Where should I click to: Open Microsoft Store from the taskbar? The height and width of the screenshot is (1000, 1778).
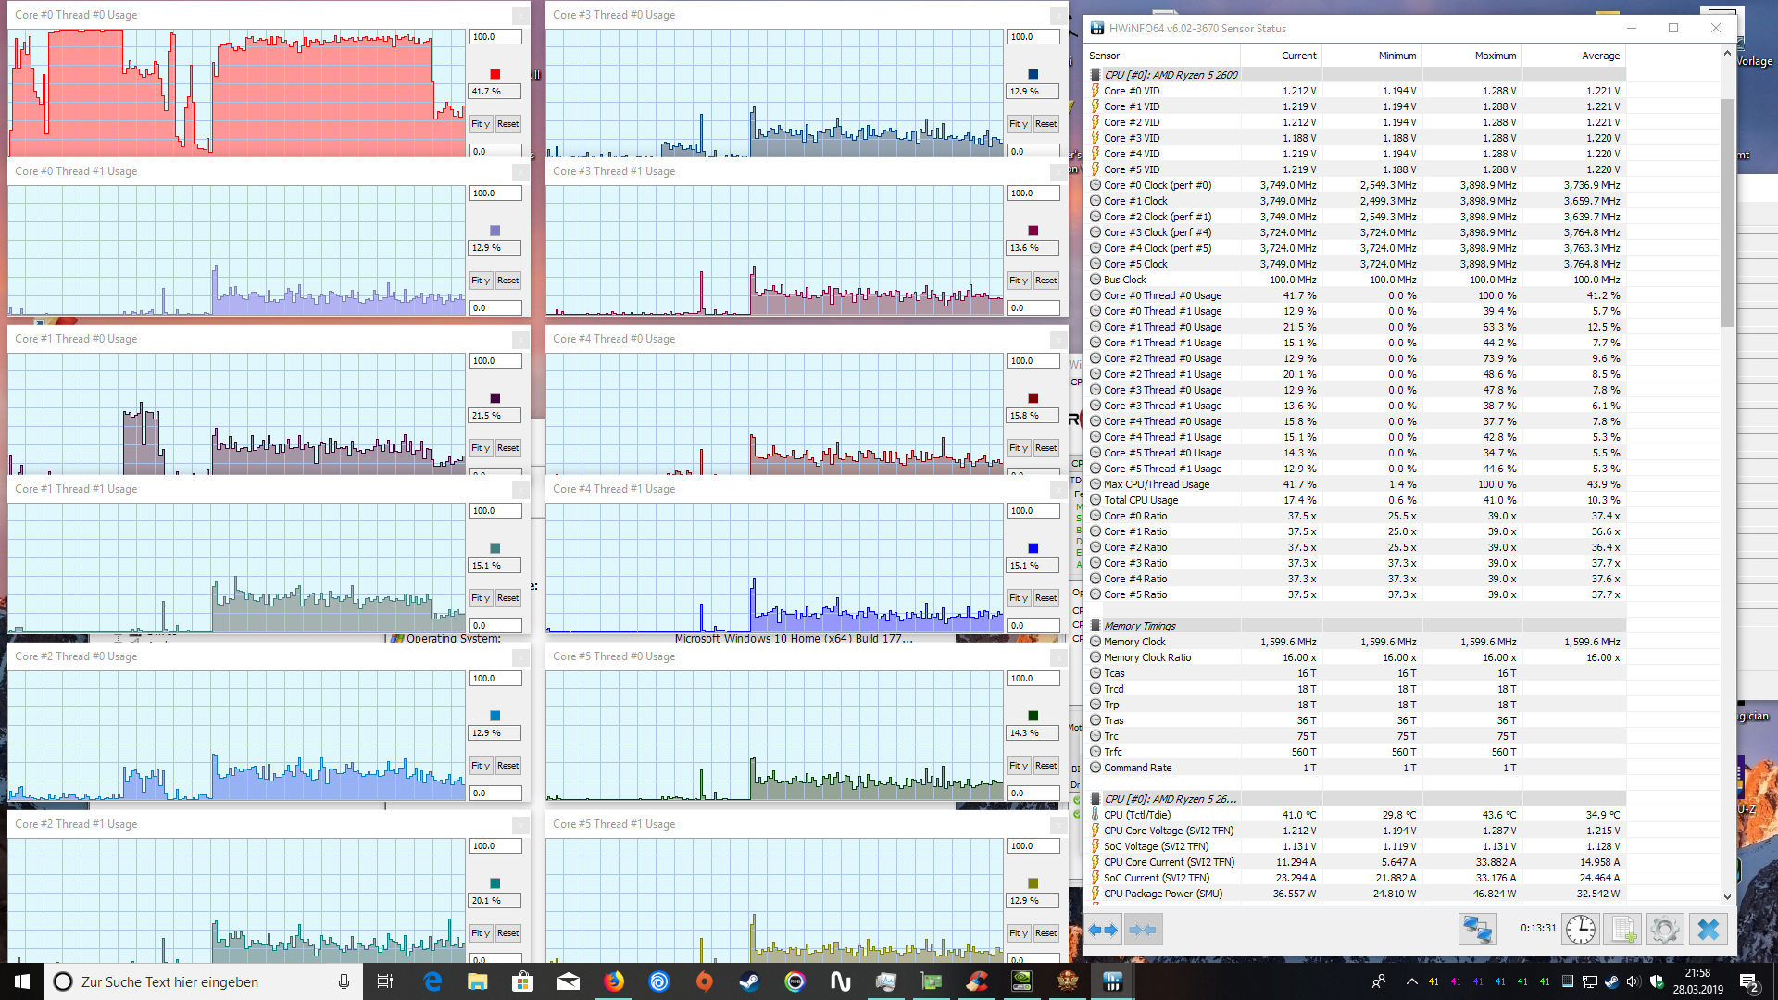(x=523, y=981)
